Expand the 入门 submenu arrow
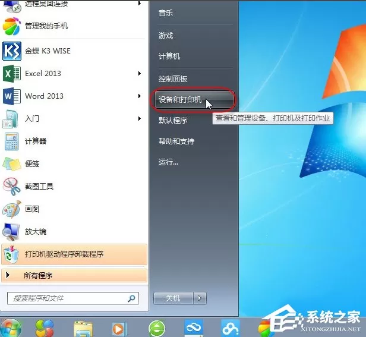366x337 pixels. point(140,119)
